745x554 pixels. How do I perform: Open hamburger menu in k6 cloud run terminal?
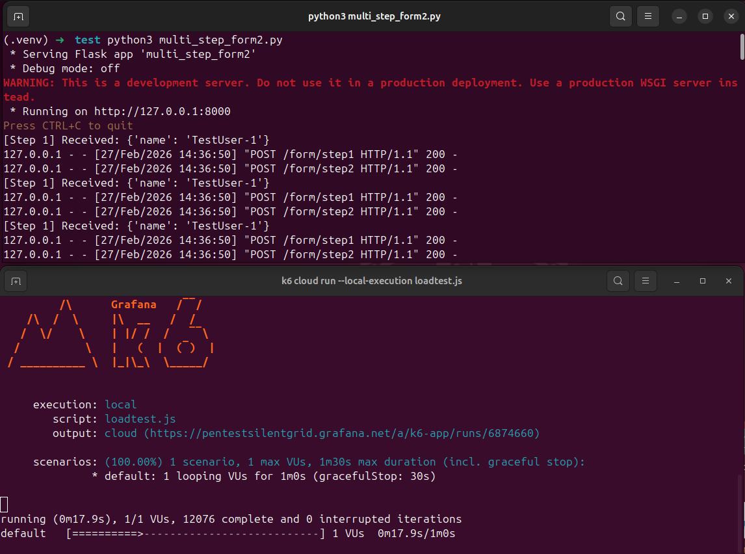tap(646, 281)
